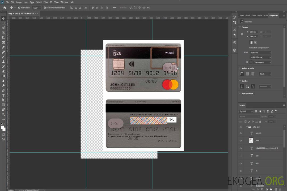Hide the '169' text layer
Screen dimensions: 287x191
pyautogui.click(x=241, y=163)
